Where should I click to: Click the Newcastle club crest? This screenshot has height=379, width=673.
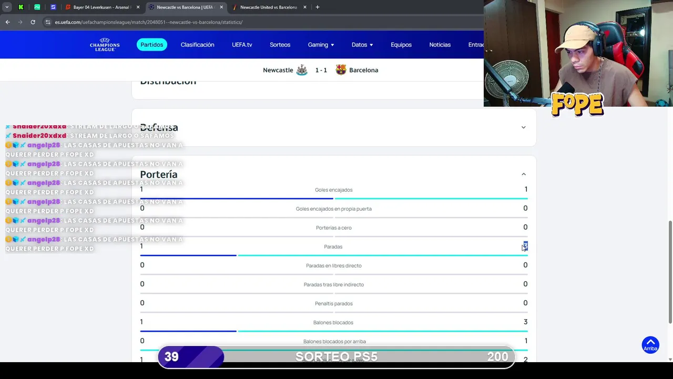[302, 70]
